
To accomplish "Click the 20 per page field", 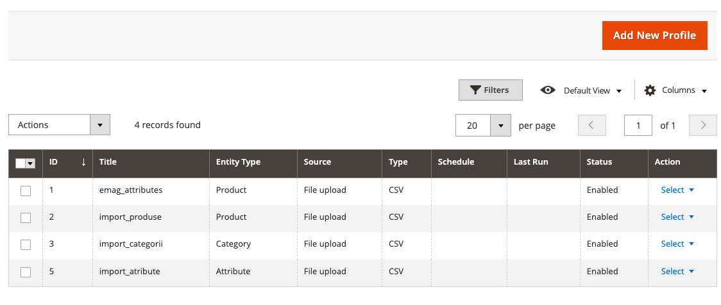I will click(x=473, y=126).
